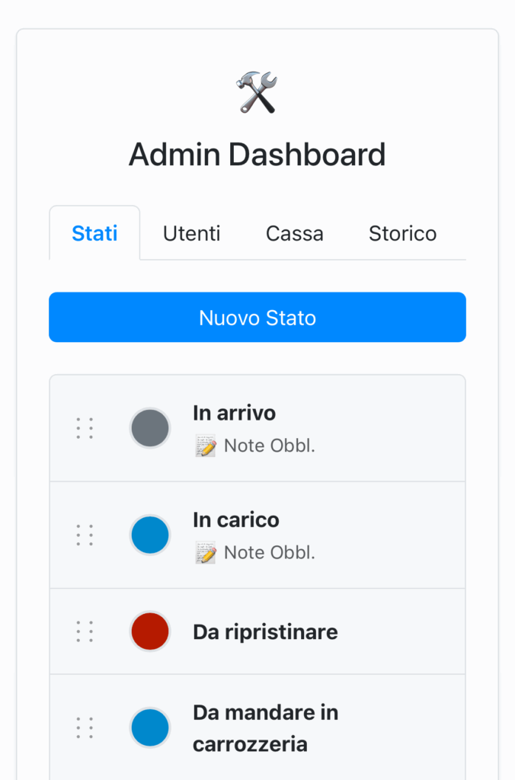Open the Cassa tab

click(294, 233)
